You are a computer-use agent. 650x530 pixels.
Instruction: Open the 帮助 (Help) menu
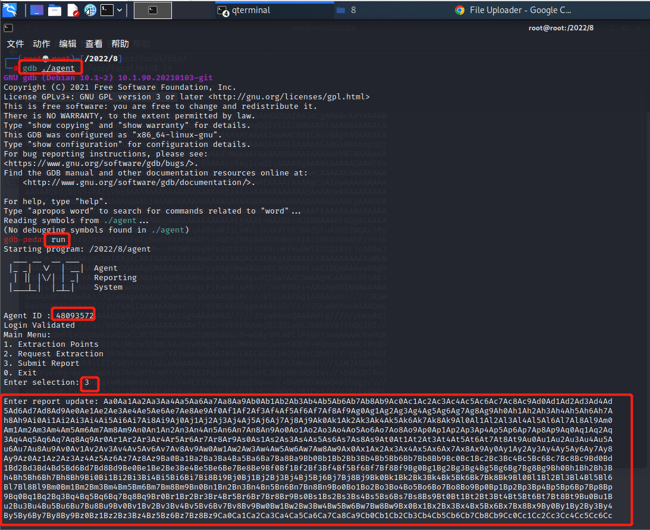(120, 43)
